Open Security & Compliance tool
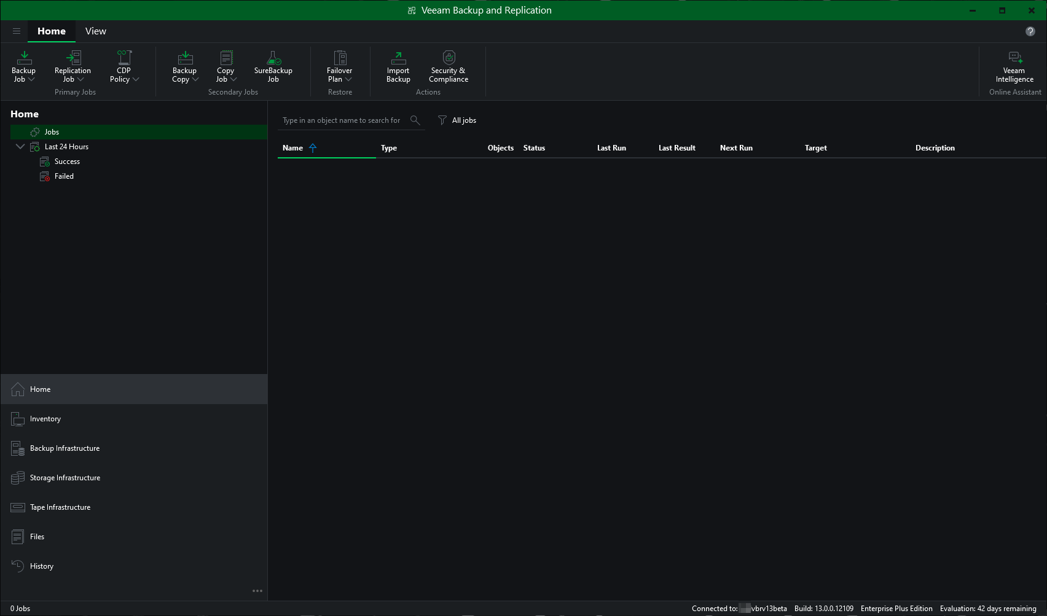 point(449,58)
